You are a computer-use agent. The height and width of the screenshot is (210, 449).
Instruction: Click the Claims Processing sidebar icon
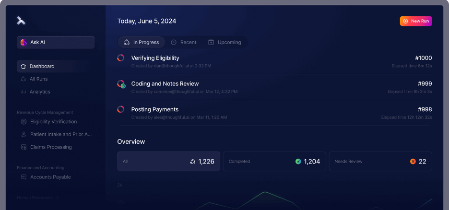pos(24,147)
